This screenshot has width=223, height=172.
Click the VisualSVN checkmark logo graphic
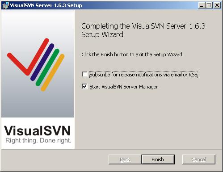point(36,65)
